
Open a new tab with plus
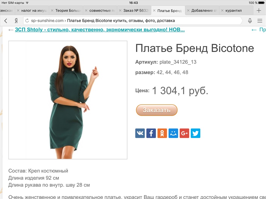click(x=259, y=11)
